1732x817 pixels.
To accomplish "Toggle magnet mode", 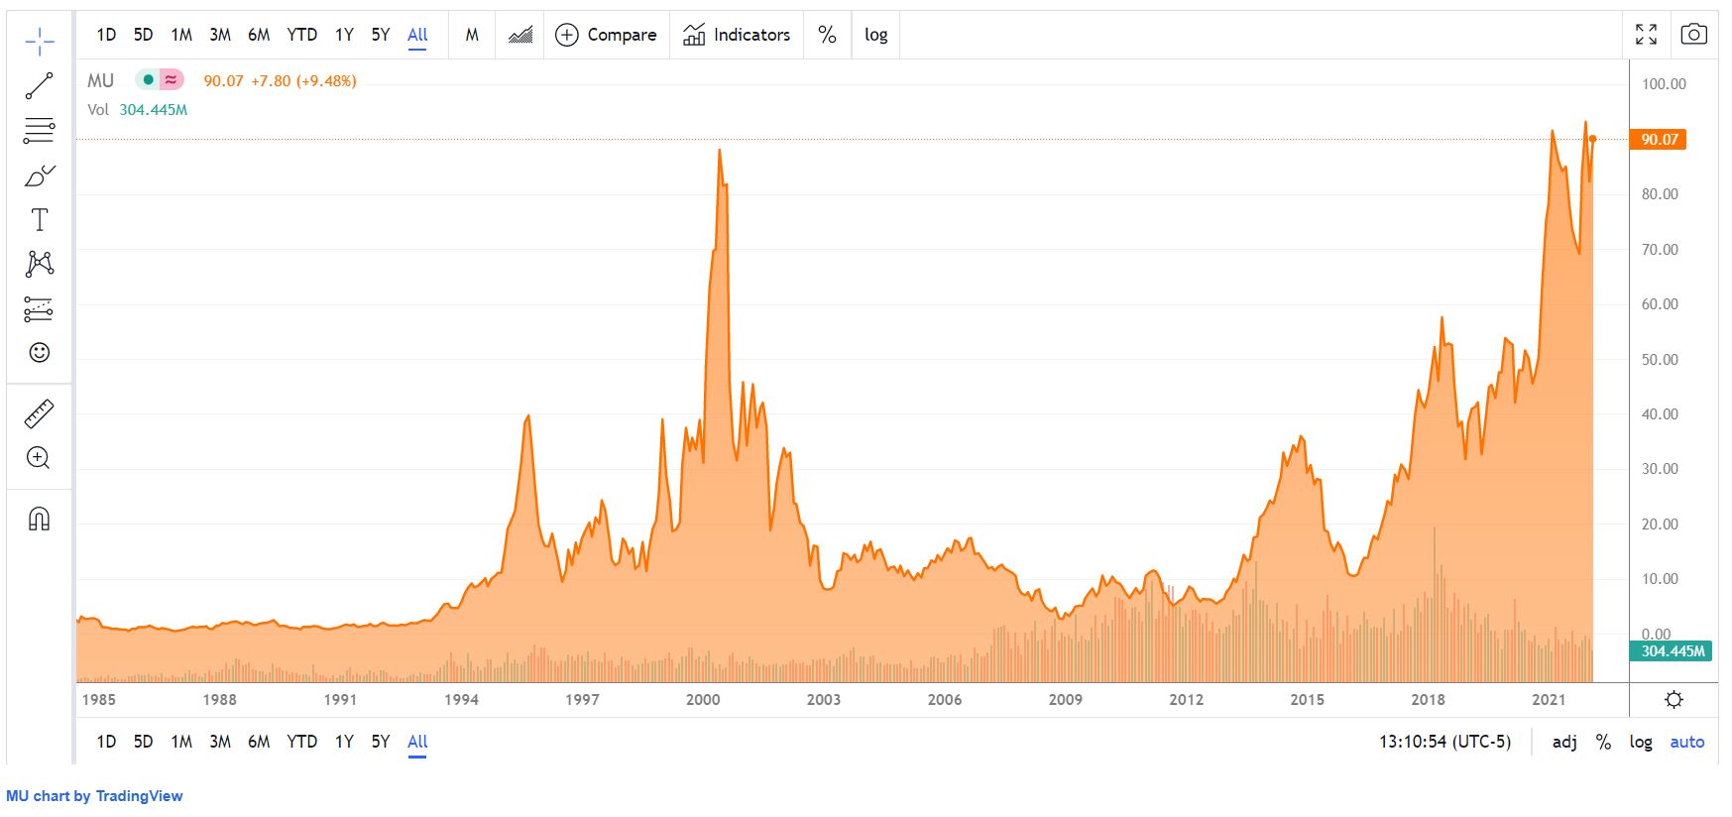I will pos(39,519).
